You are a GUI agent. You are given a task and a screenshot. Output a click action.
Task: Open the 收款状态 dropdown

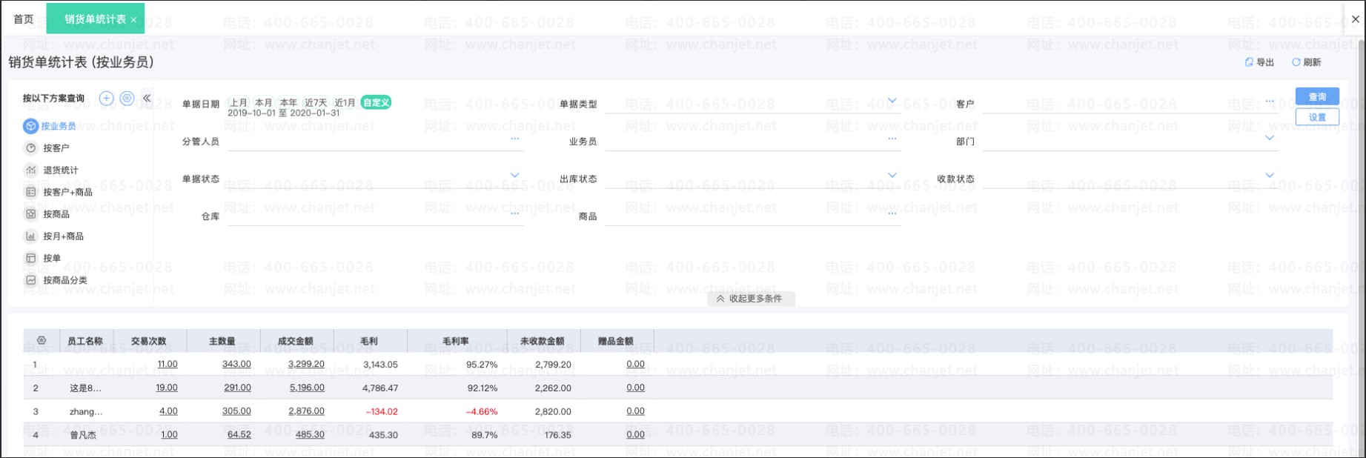[x=1270, y=176]
